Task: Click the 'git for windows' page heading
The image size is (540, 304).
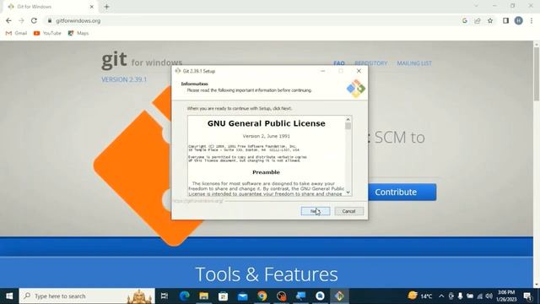Action: [x=142, y=60]
